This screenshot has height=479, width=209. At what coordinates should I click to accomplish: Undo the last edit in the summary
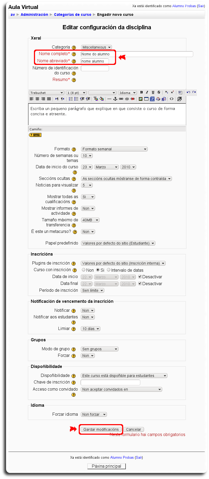coord(188,92)
